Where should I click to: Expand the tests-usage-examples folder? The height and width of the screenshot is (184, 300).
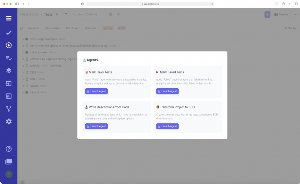coord(23,39)
